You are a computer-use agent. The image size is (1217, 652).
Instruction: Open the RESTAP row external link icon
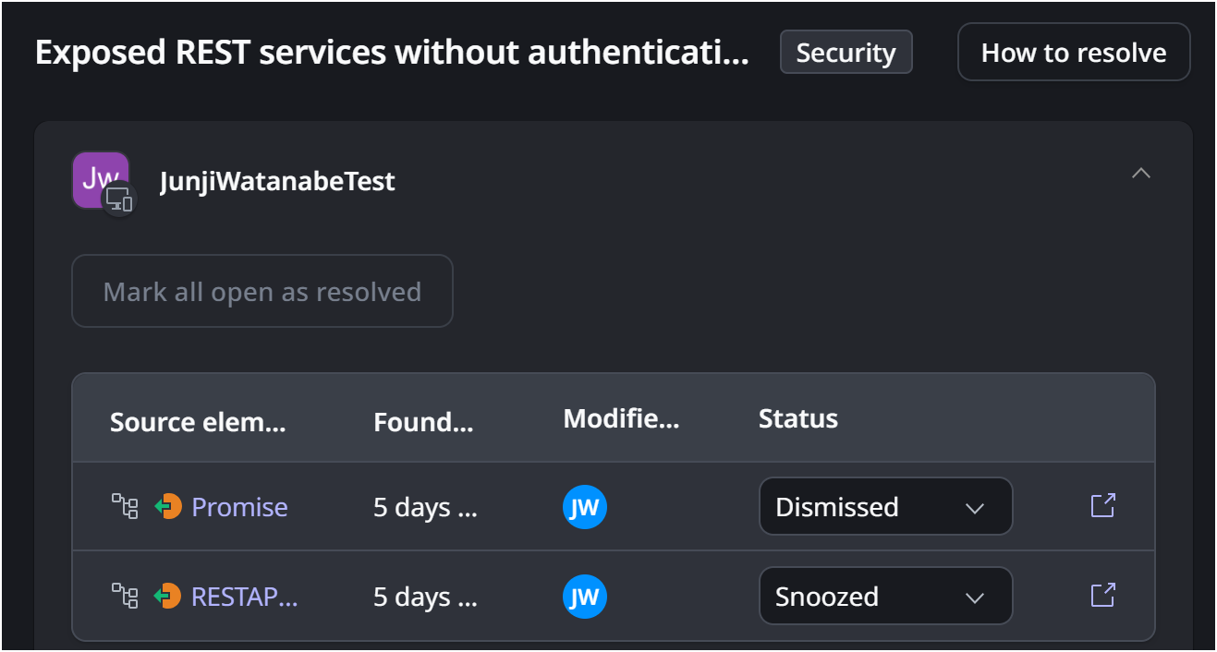[x=1102, y=596]
